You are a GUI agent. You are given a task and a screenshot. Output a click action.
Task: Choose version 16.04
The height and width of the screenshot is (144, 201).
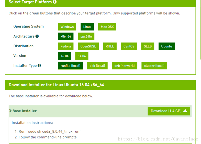coord(65,56)
